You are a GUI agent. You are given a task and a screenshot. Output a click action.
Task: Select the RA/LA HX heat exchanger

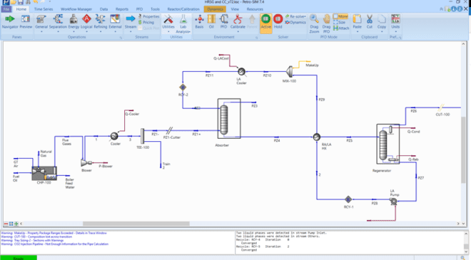click(x=316, y=137)
